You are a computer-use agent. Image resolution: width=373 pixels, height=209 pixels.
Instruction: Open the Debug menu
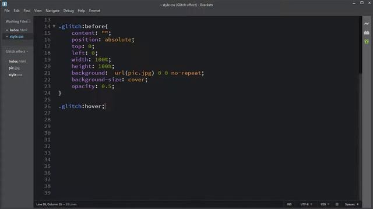[x=69, y=10]
